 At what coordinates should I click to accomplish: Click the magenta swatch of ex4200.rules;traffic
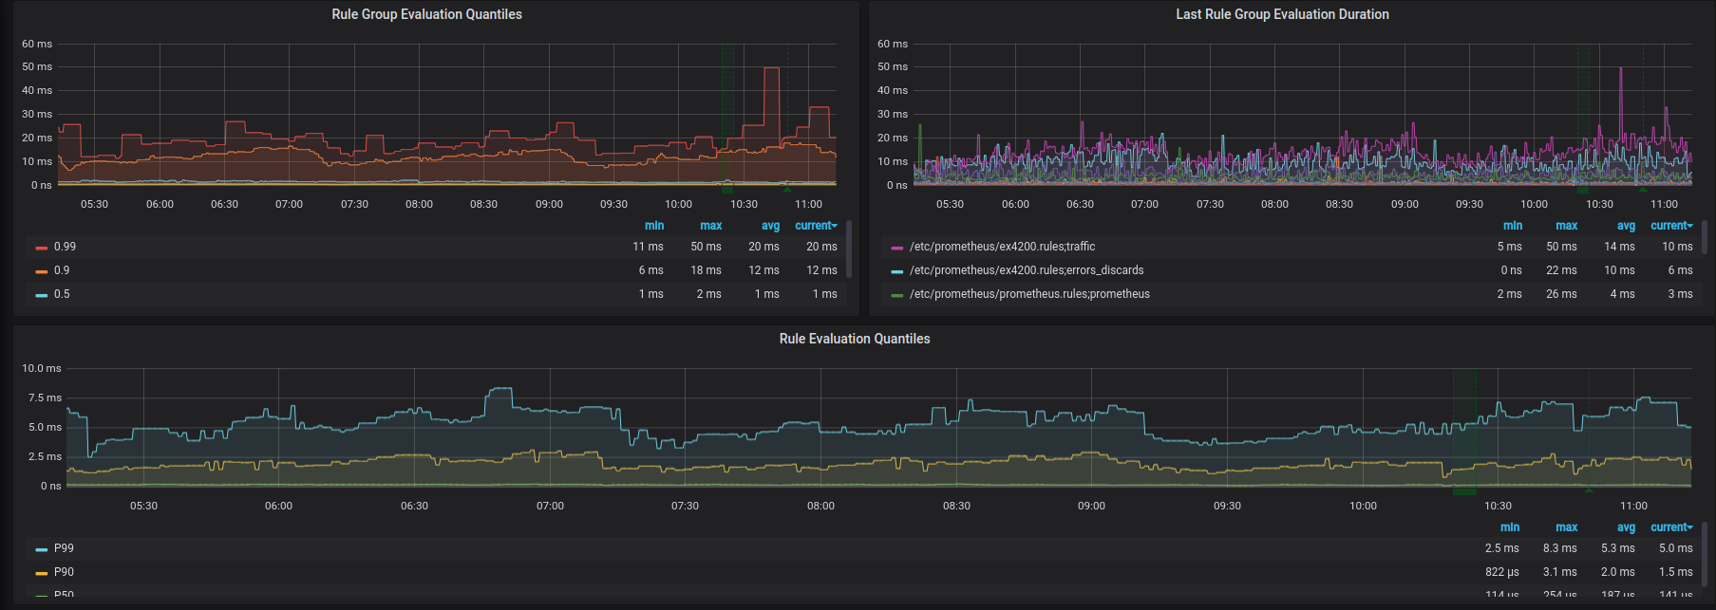(896, 248)
